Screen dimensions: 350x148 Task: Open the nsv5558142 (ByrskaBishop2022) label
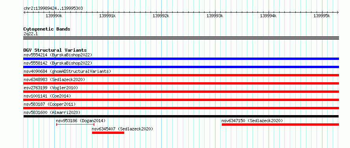[x=58, y=63]
